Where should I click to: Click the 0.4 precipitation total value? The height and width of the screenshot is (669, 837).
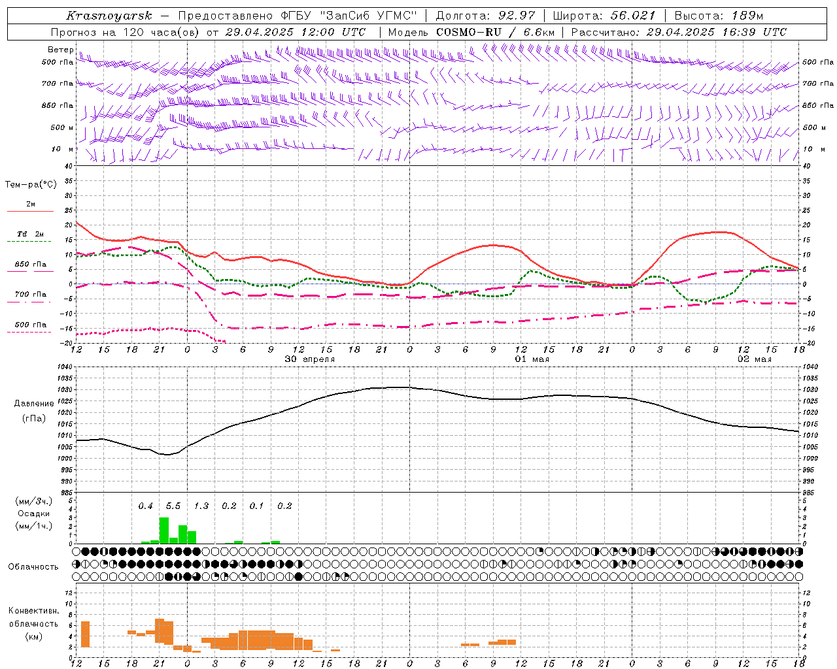[145, 506]
